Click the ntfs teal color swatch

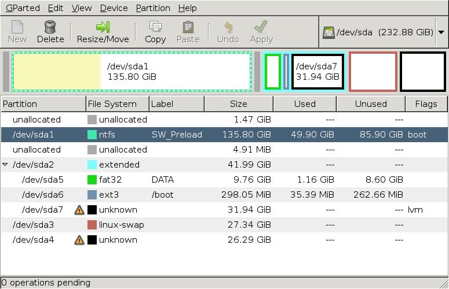click(x=92, y=135)
